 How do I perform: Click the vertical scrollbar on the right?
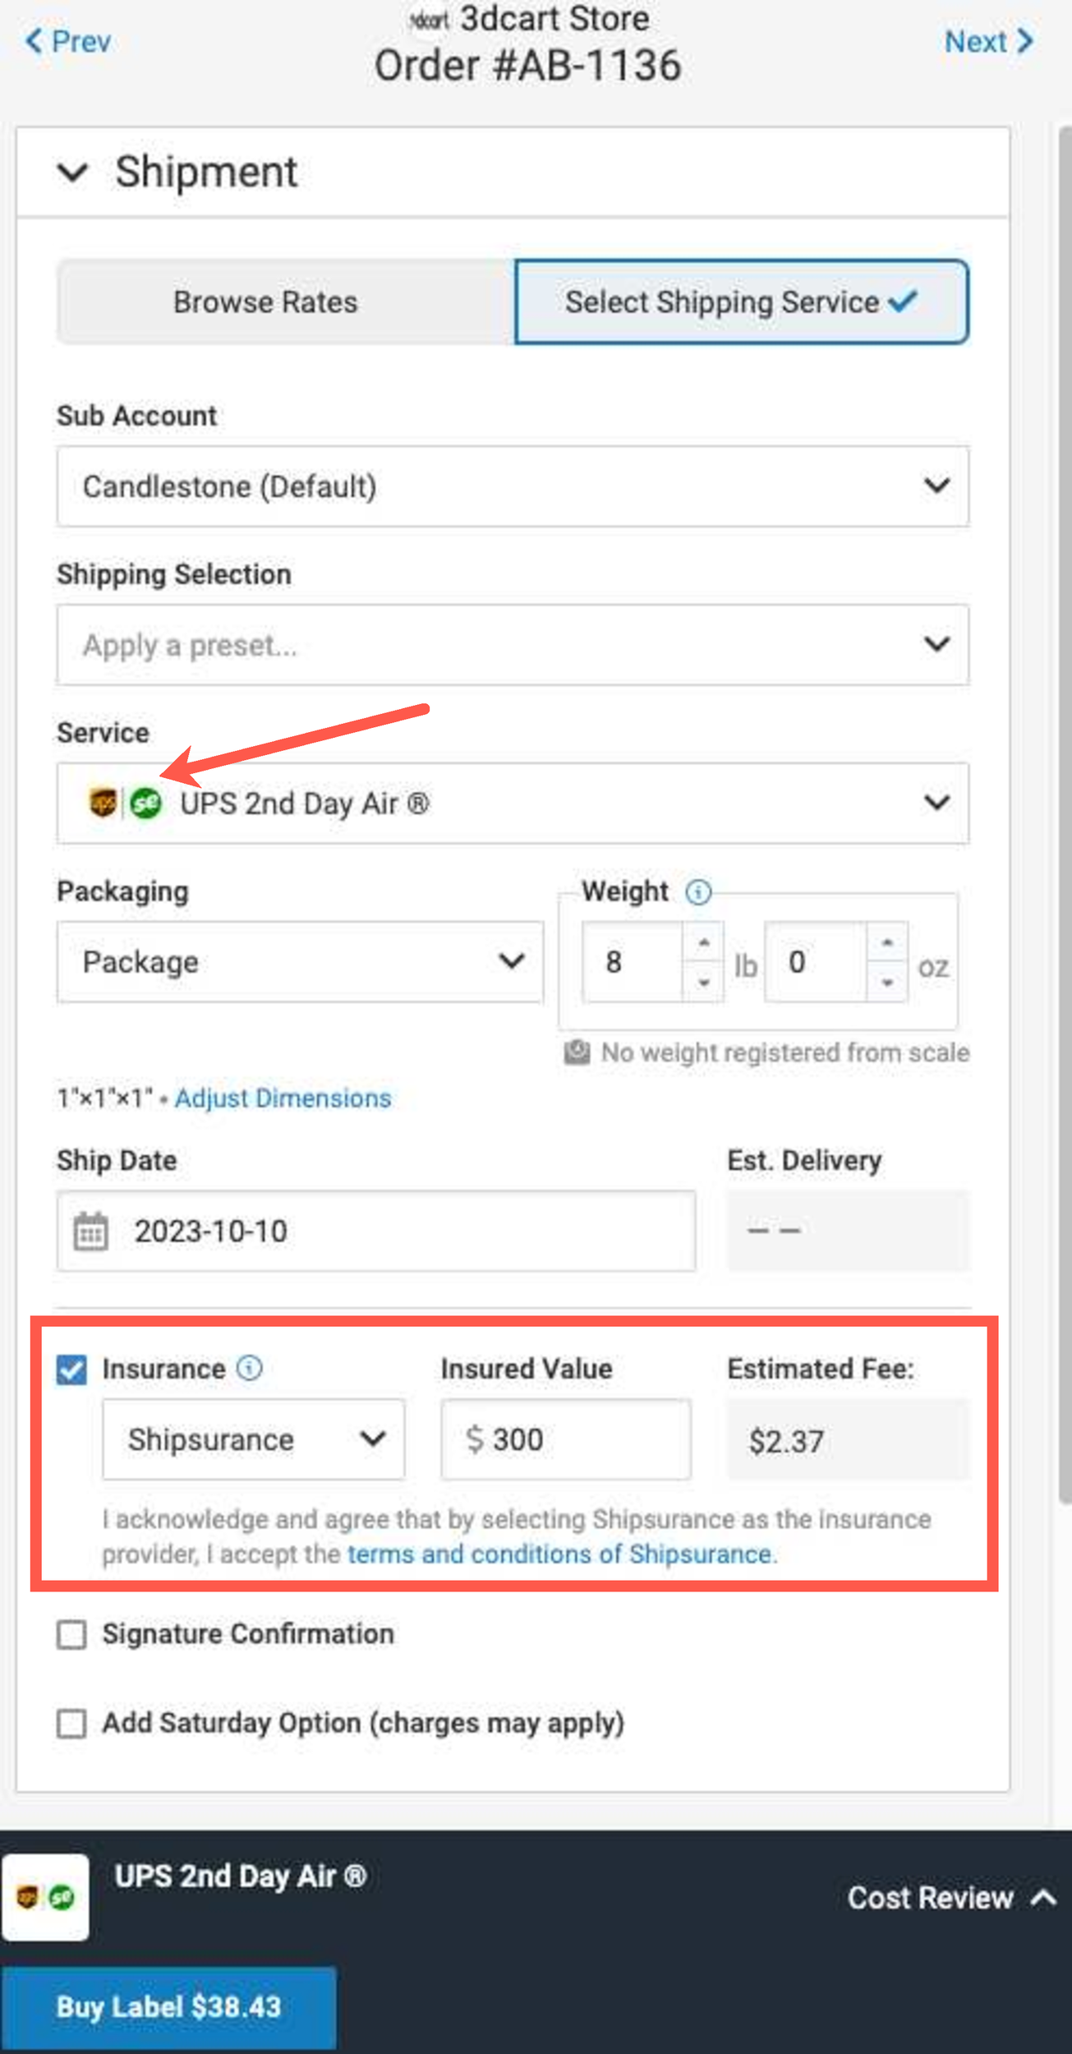click(1065, 813)
